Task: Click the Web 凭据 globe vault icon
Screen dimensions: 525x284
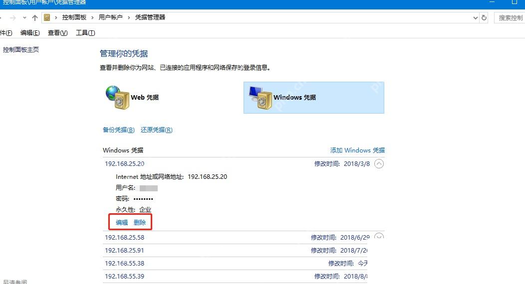Action: click(117, 98)
